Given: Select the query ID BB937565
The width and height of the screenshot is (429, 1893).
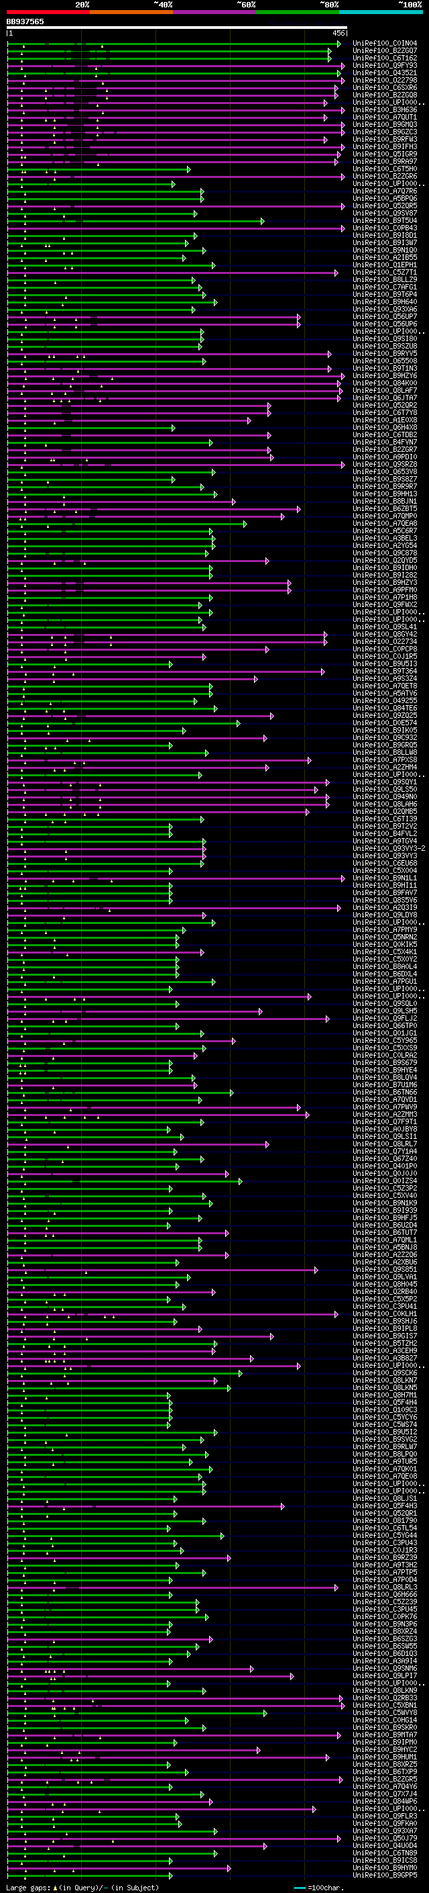Looking at the screenshot, I should [x=25, y=22].
